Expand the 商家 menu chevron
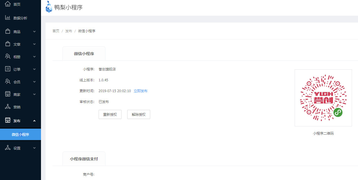Image resolution: width=358 pixels, height=180 pixels. 34,94
